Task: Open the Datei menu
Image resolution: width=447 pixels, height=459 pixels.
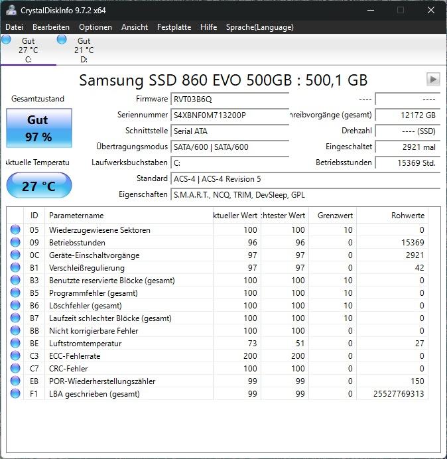Action: pyautogui.click(x=14, y=27)
